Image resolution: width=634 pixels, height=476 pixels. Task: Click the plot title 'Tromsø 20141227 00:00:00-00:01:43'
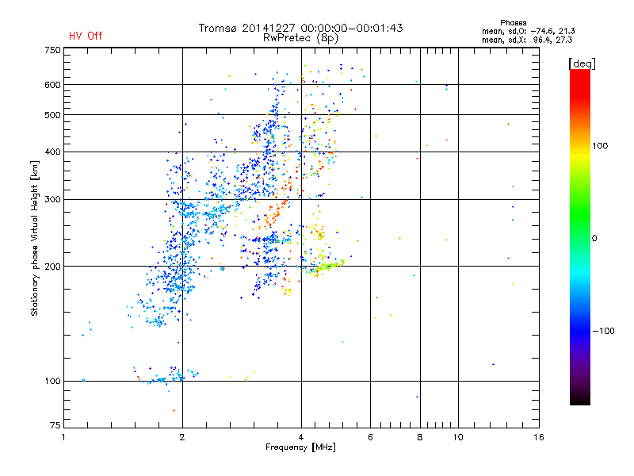300,28
